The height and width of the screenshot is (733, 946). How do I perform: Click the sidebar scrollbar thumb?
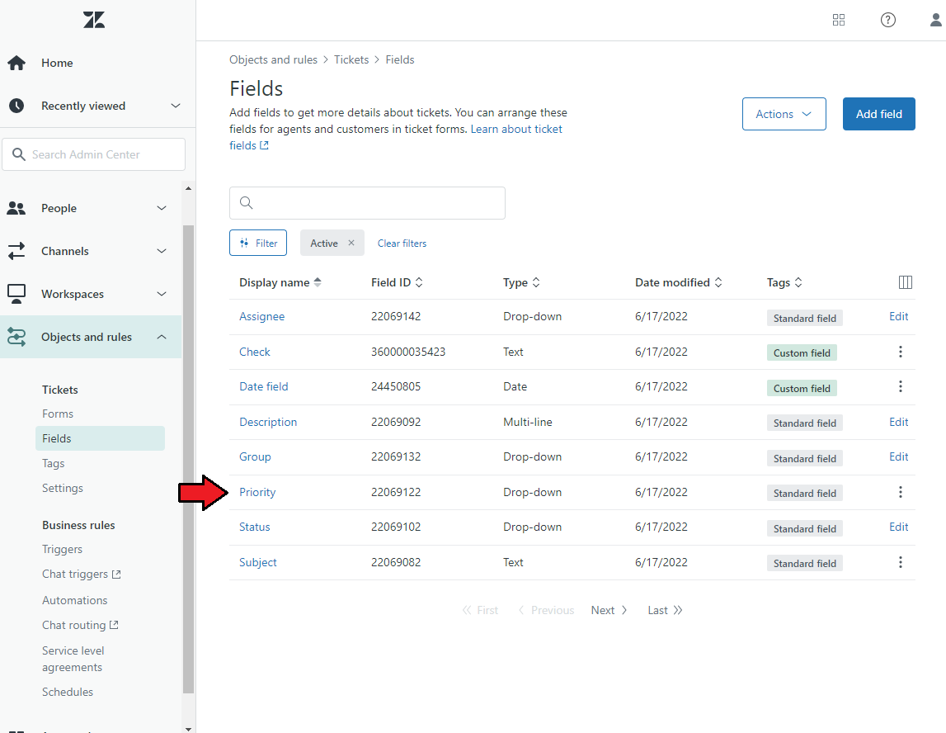point(188,459)
